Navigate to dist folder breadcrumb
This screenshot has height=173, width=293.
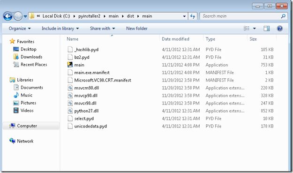130,16
